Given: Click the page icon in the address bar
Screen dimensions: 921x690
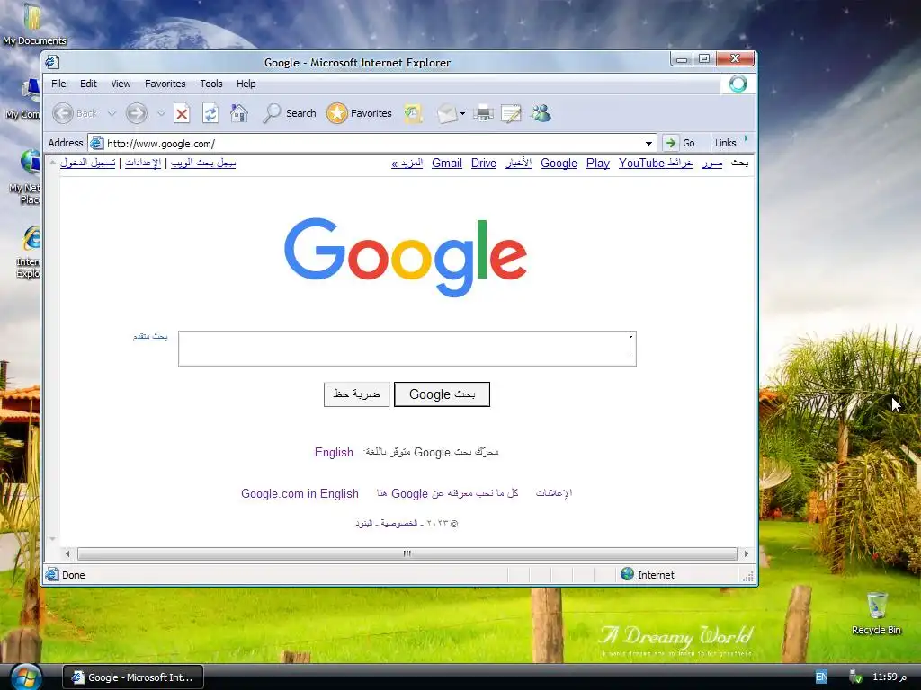Looking at the screenshot, I should (97, 143).
